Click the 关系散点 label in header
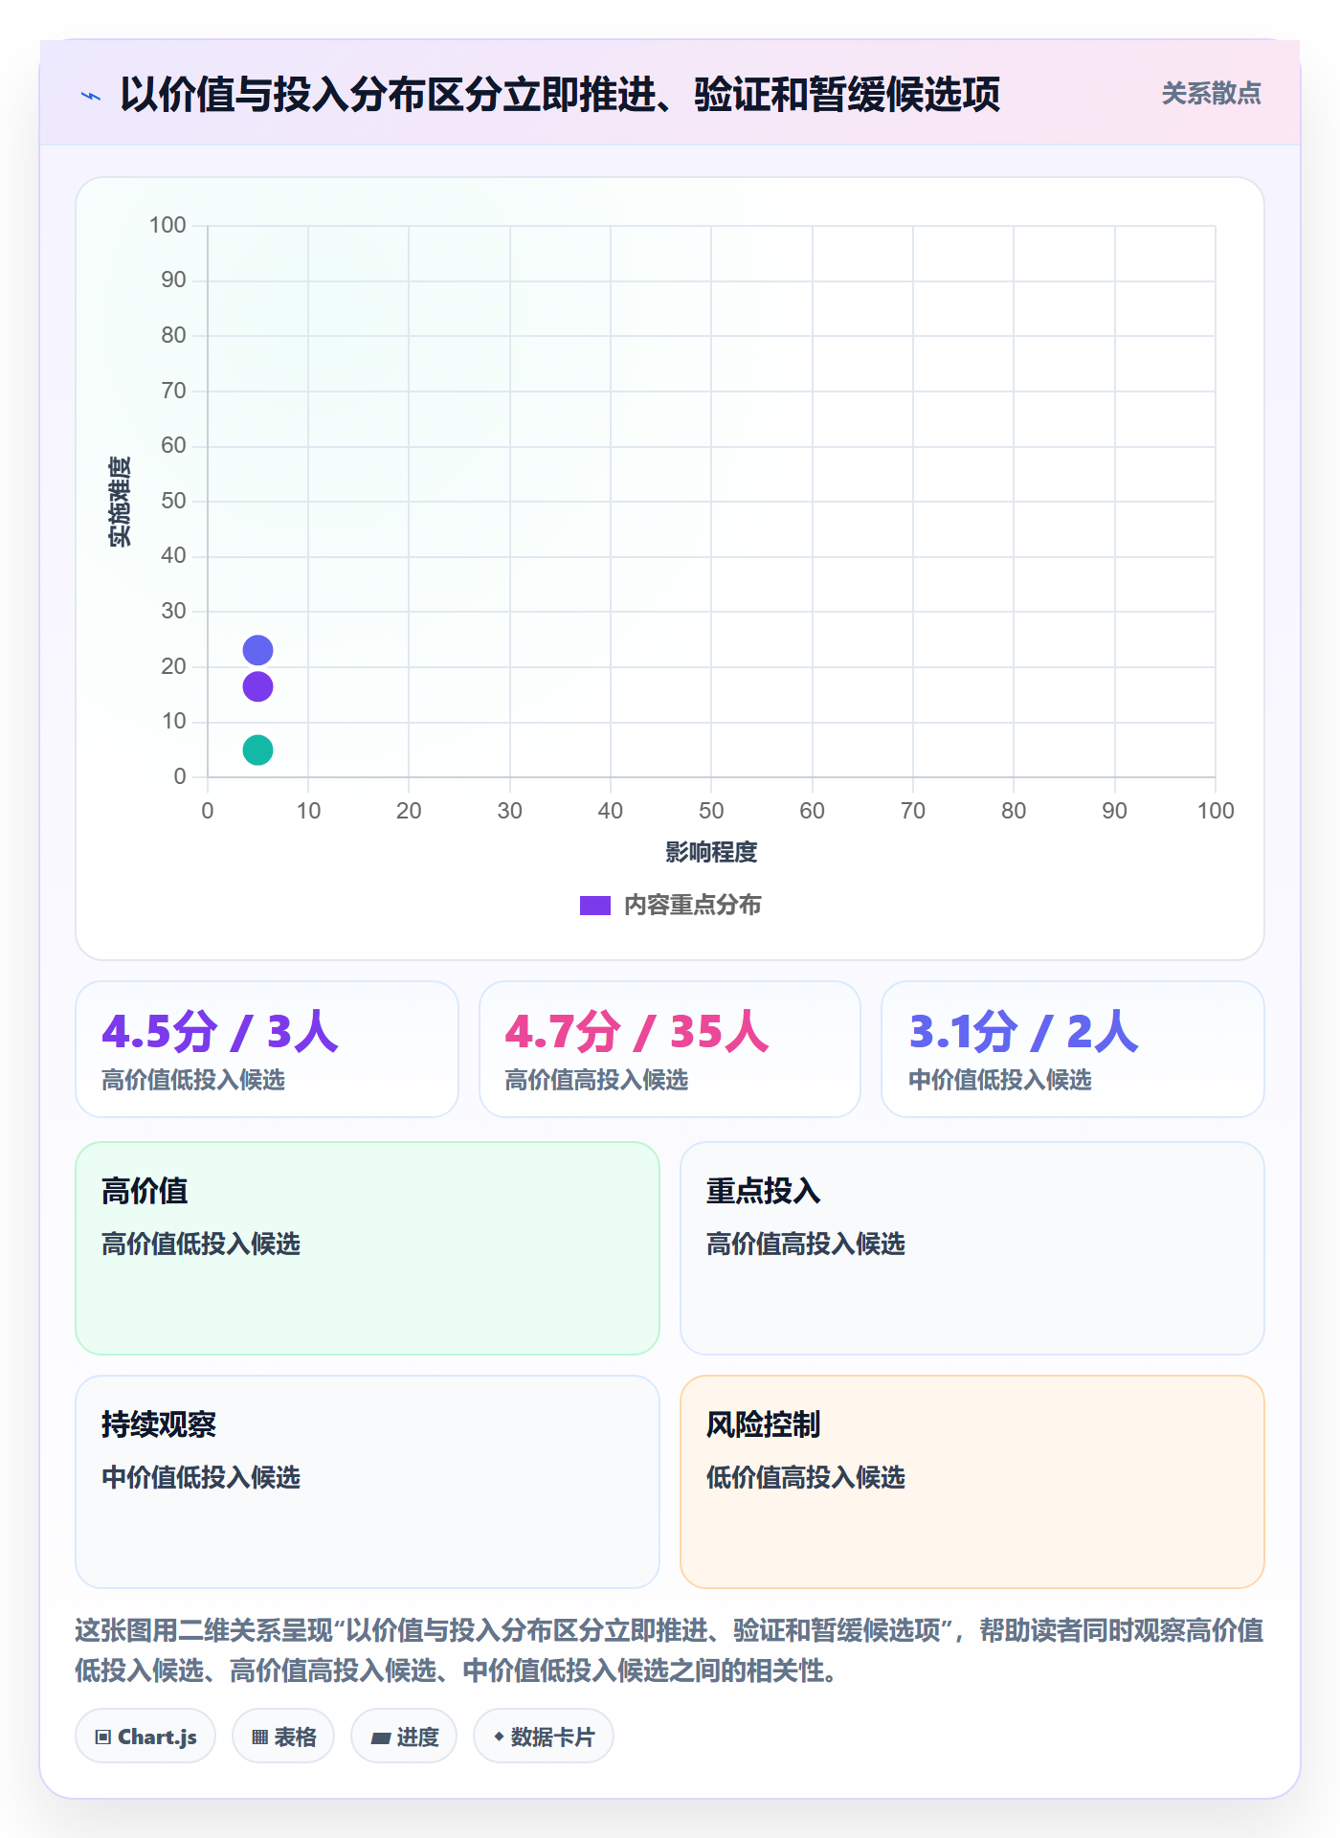Screen dimensions: 1340x1838 point(1211,94)
